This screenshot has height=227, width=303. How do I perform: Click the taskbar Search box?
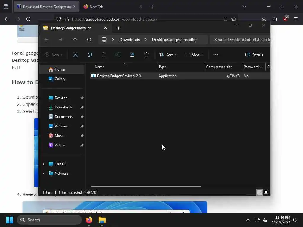pos(49,220)
